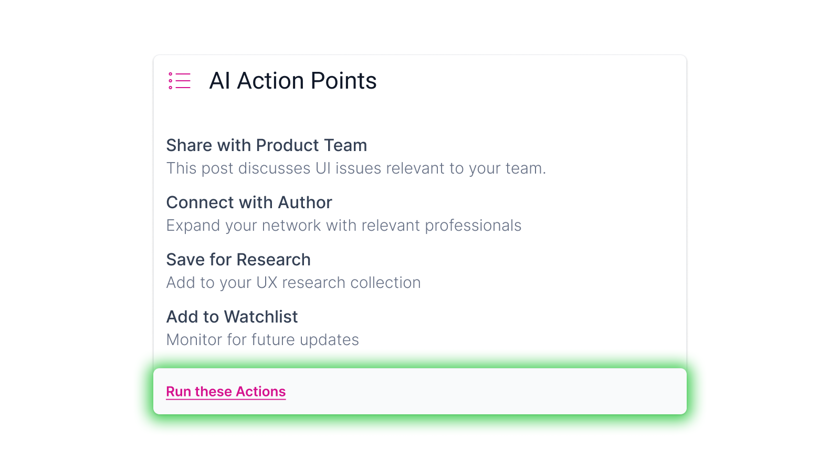
Task: Select 'Monitor for future updates' text
Action: tap(262, 340)
